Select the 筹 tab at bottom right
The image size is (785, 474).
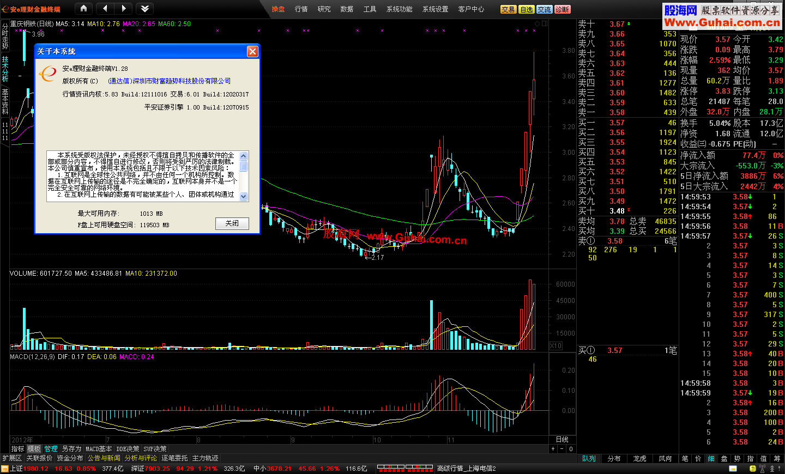[777, 459]
